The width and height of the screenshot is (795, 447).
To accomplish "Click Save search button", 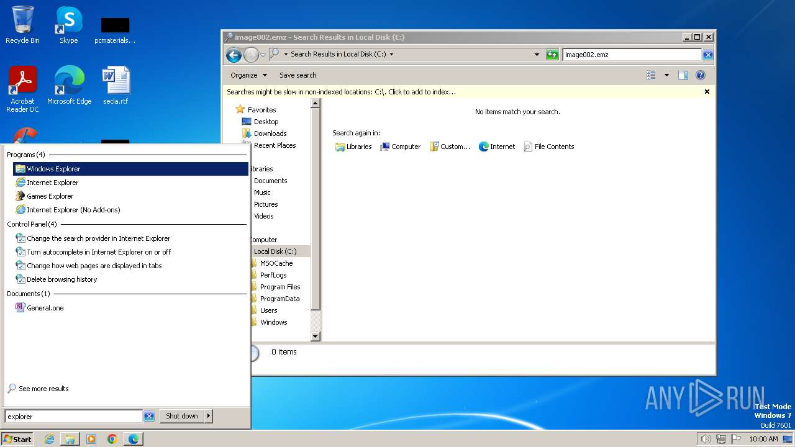I will pyautogui.click(x=298, y=75).
